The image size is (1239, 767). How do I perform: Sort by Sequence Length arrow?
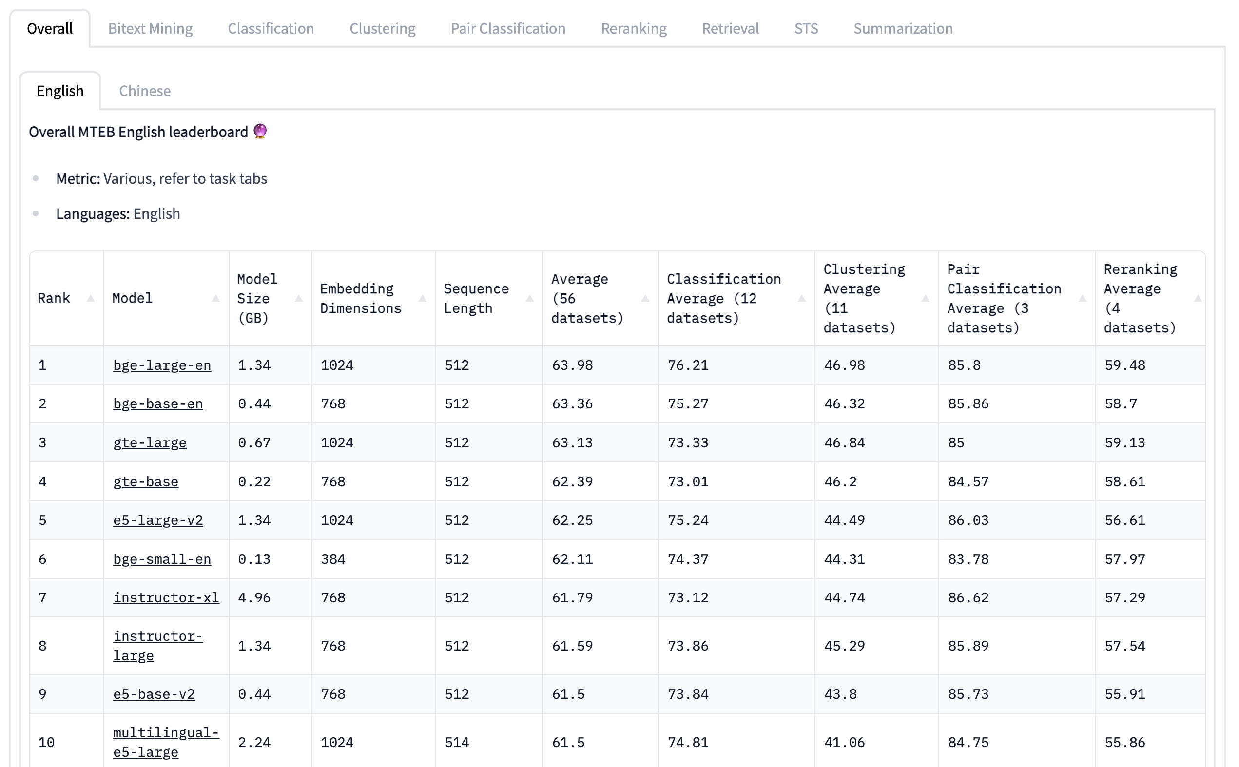point(530,298)
